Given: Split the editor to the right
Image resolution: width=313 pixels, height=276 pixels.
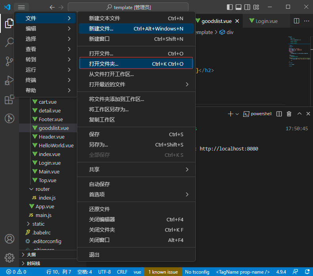Looking at the screenshot, I should pyautogui.click(x=296, y=21).
